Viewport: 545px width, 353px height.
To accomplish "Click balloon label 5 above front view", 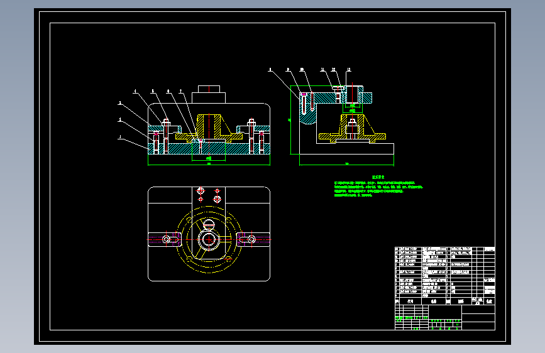I will (x=153, y=91).
